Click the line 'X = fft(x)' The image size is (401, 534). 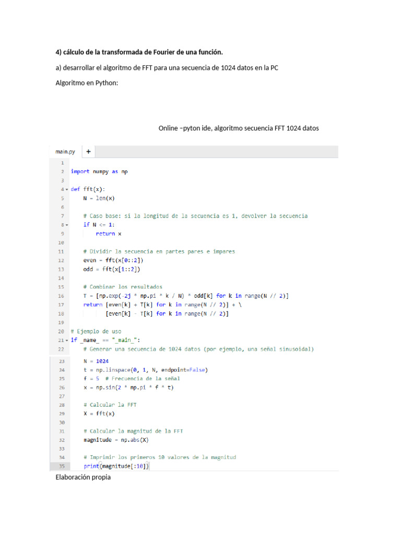pyautogui.click(x=99, y=414)
